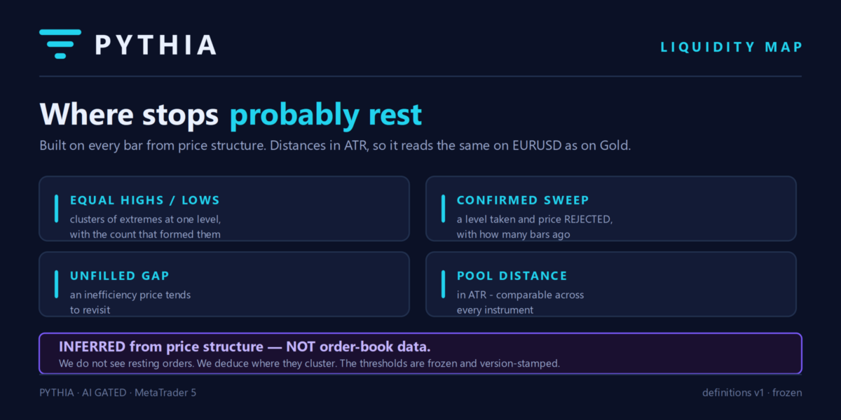This screenshot has height=420, width=841.
Task: Click the cyan bar beside Unfilled Gap
Action: (x=56, y=284)
